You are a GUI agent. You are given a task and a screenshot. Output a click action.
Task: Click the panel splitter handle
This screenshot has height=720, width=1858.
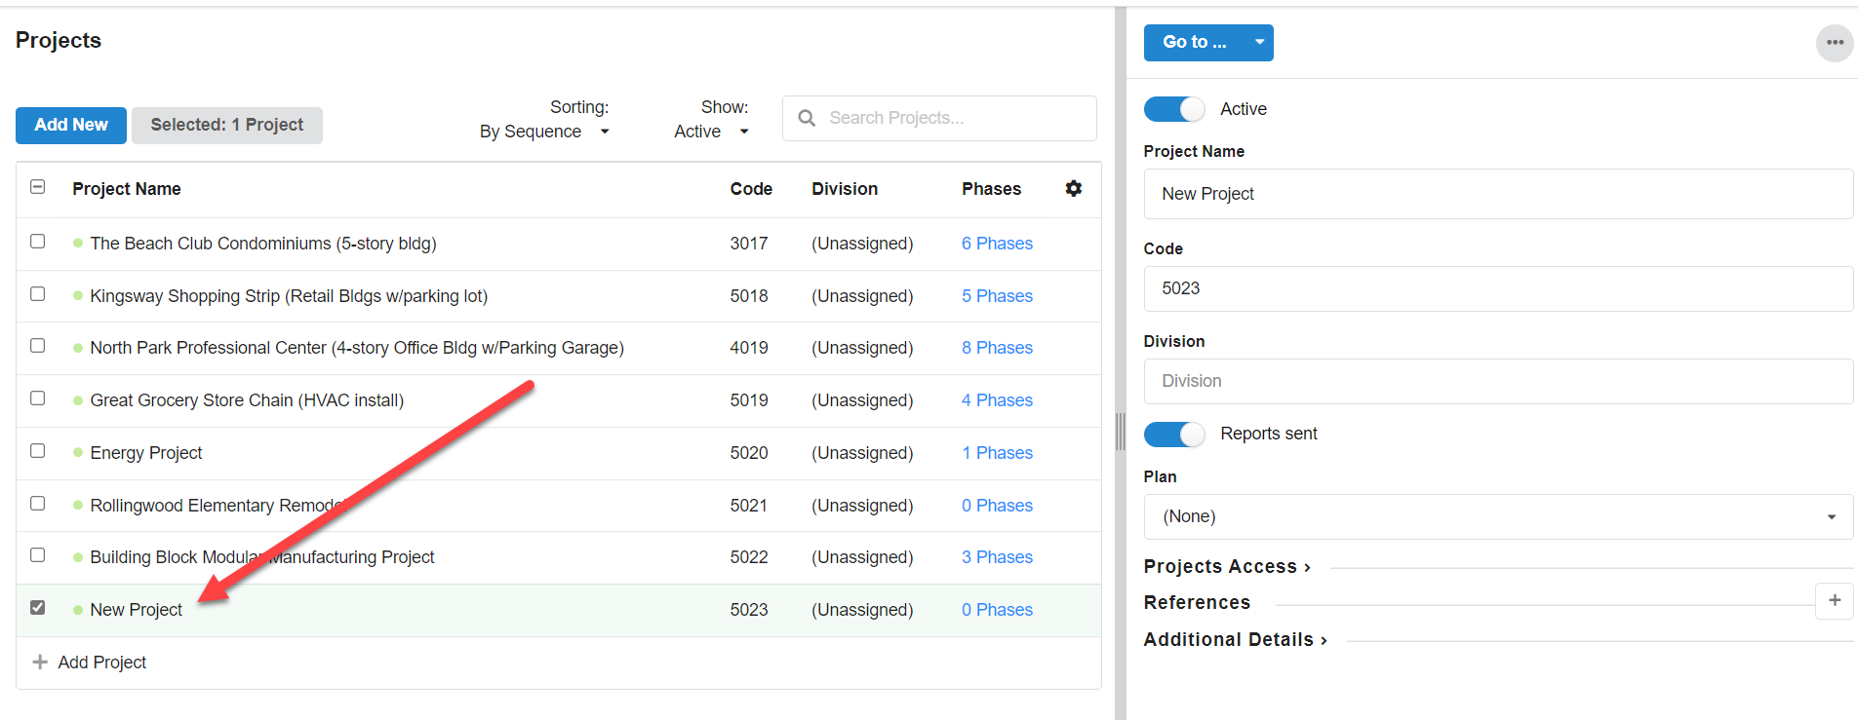[x=1121, y=431]
